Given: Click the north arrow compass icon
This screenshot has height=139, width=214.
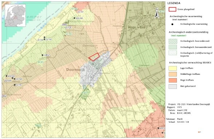Looking at the screenshot, I should click(157, 13).
